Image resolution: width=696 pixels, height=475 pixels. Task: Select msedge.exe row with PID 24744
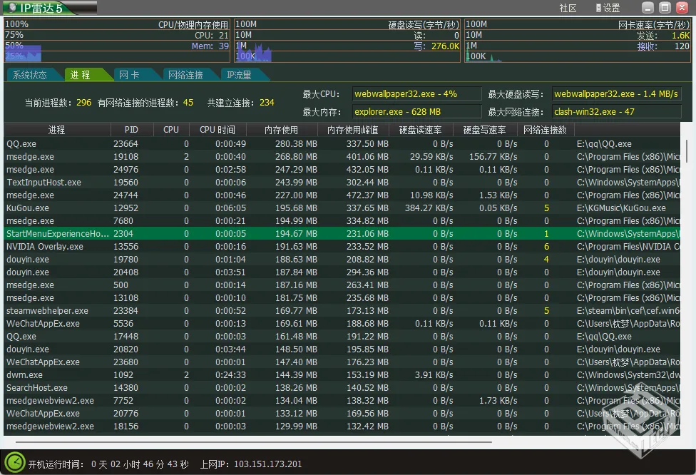tap(342, 195)
